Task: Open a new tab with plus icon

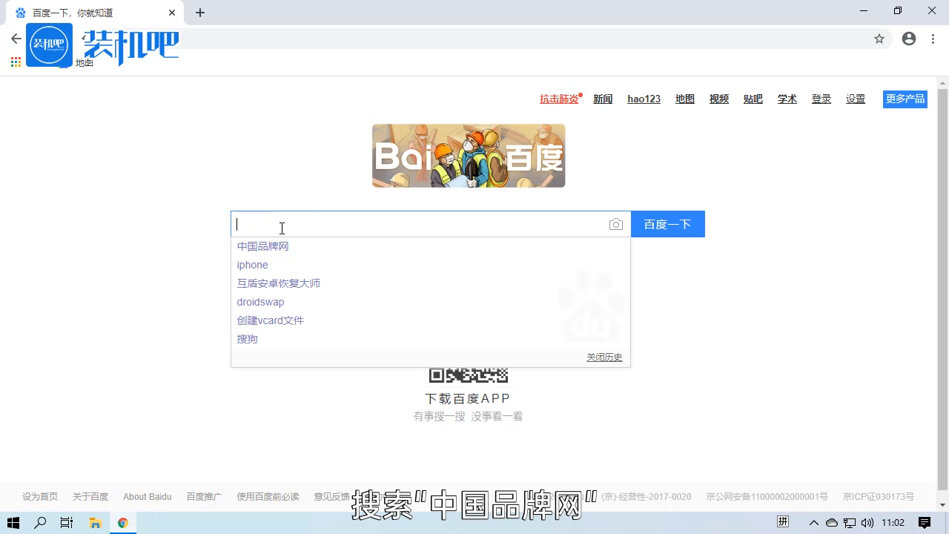Action: [200, 13]
